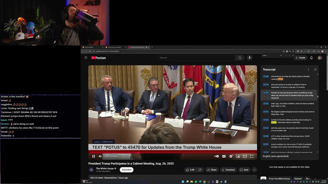This screenshot has width=328, height=184.
Task: Jump to transcript line at 57:14
Action: tap(289, 86)
